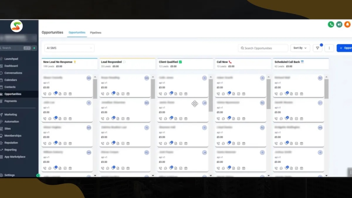The width and height of the screenshot is (352, 198).
Task: Click scroll-down arrow in Call Now column
Action: [x=268, y=176]
